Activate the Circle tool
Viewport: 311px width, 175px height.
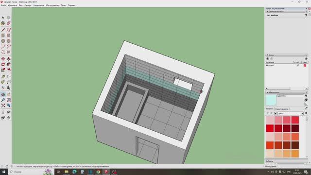[x=3, y=41]
